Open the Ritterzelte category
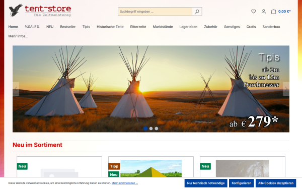Viewport: 302px width, 189px height. click(138, 27)
